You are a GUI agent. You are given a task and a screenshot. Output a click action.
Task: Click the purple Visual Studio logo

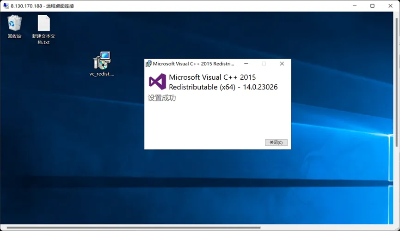coord(157,82)
